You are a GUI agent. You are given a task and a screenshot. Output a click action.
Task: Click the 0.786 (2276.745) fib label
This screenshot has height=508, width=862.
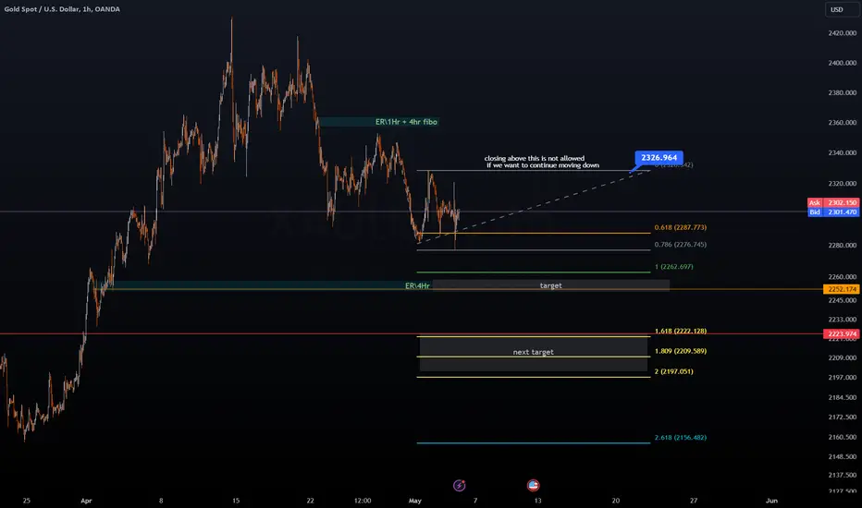681,245
